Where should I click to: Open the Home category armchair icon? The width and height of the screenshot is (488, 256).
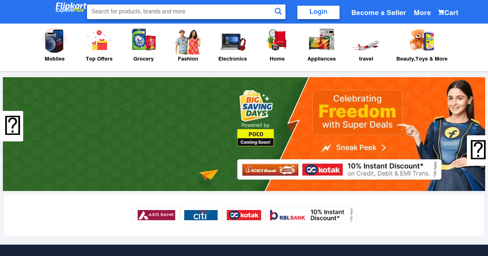point(277,40)
